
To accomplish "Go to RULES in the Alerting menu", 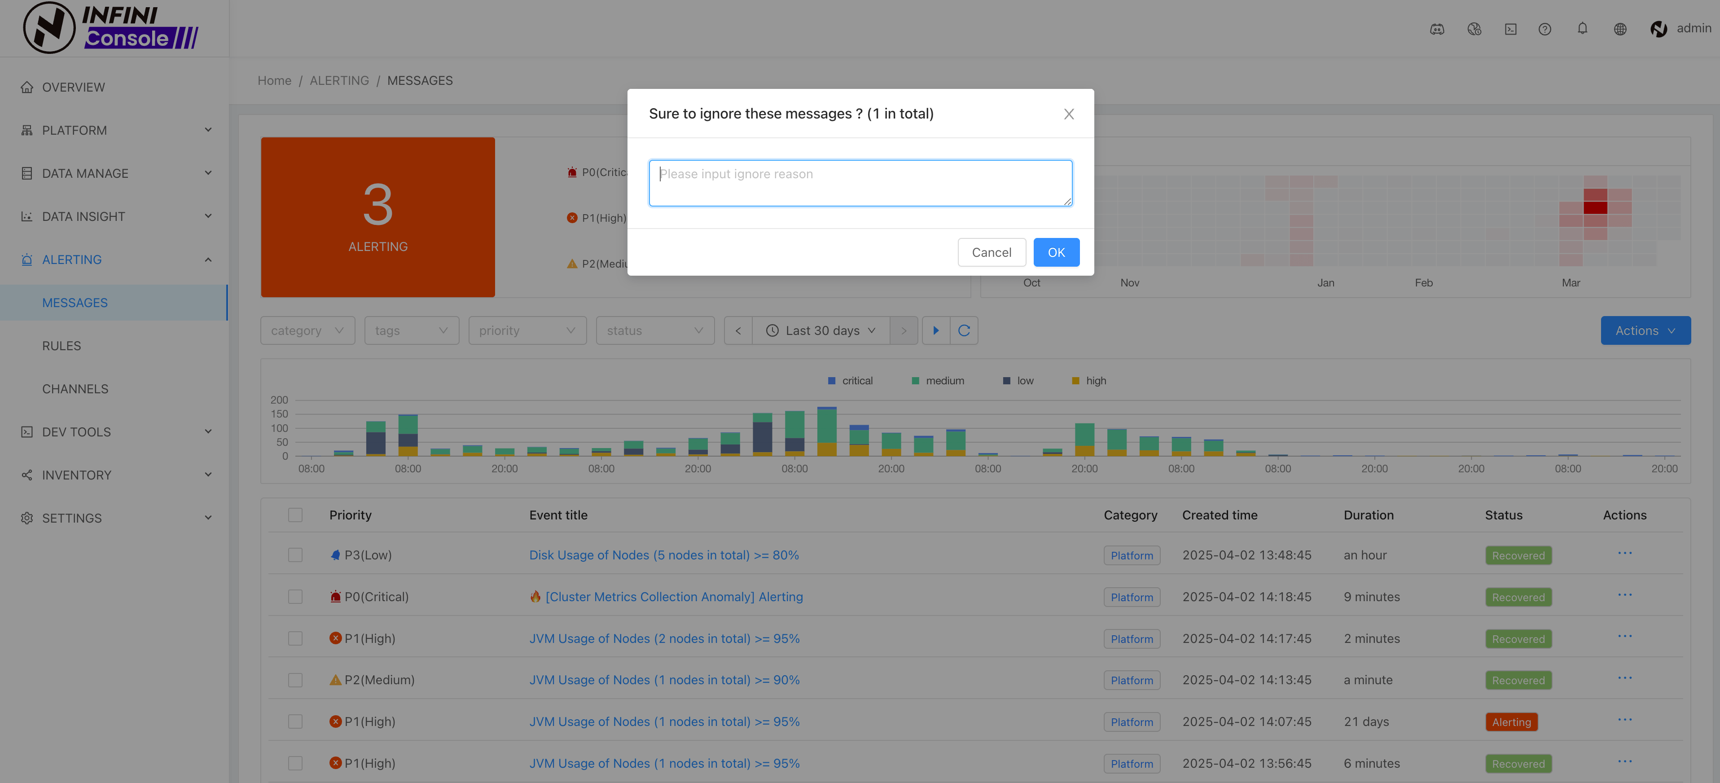I will click(61, 346).
